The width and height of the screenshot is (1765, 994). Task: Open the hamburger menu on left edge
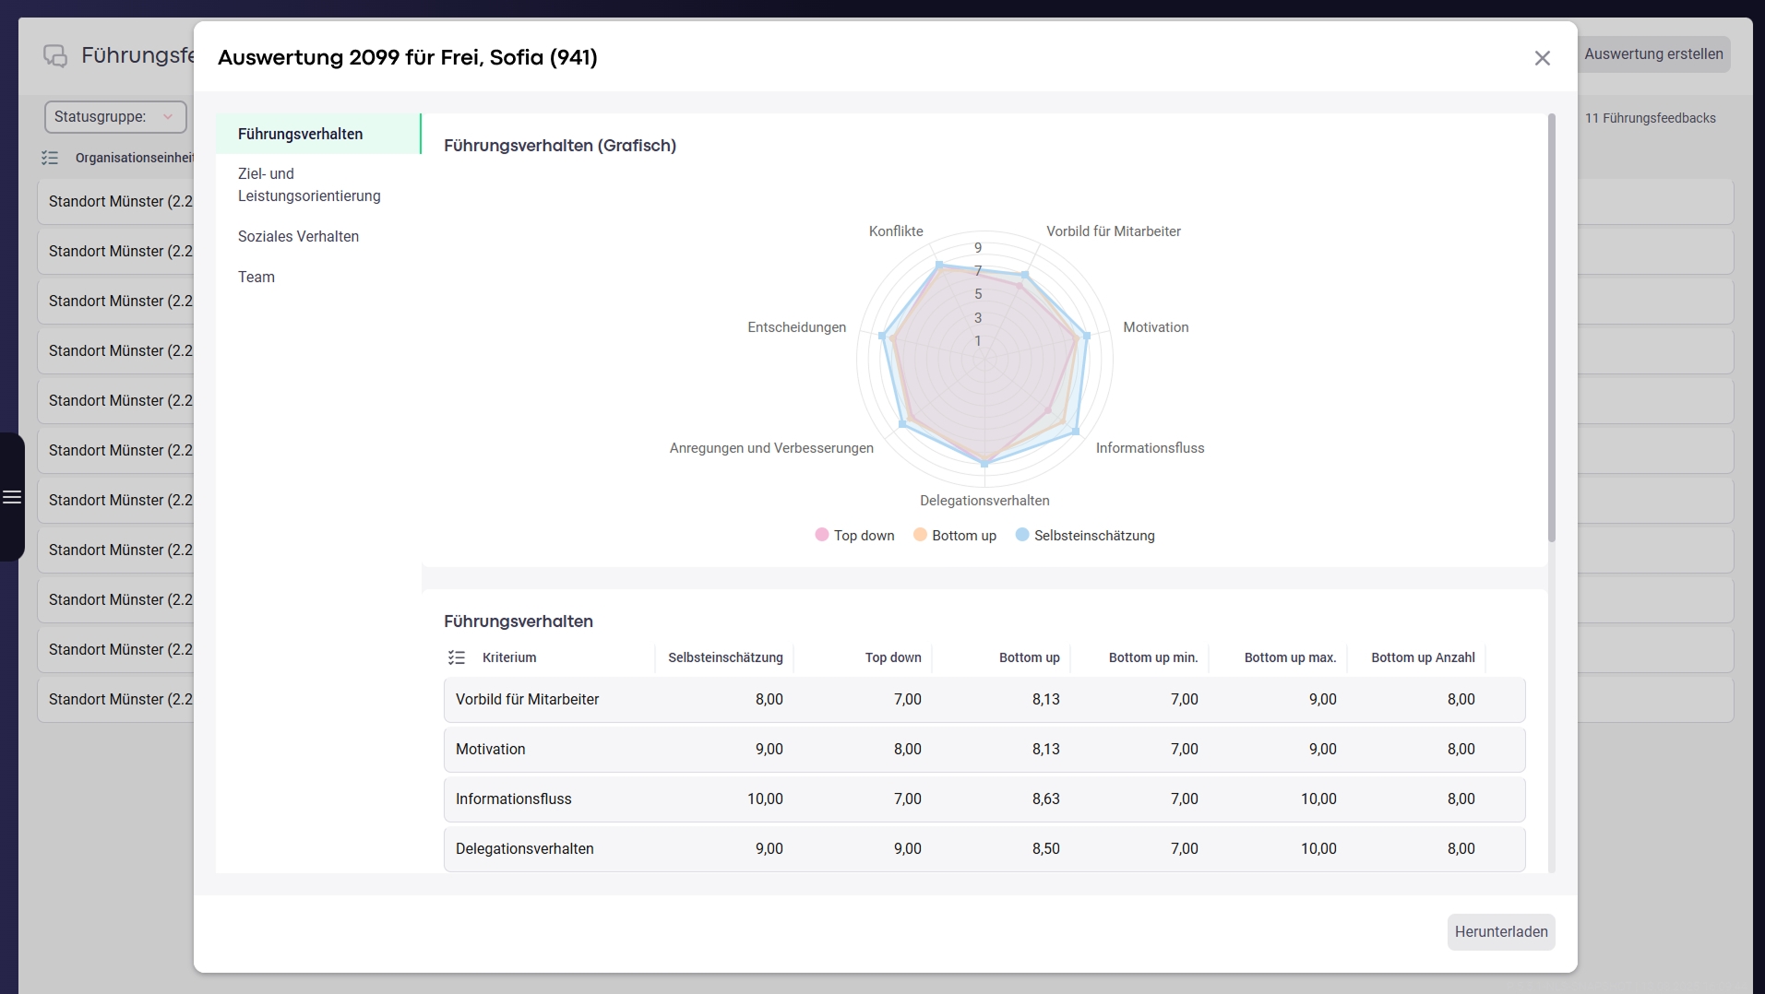[x=12, y=497]
